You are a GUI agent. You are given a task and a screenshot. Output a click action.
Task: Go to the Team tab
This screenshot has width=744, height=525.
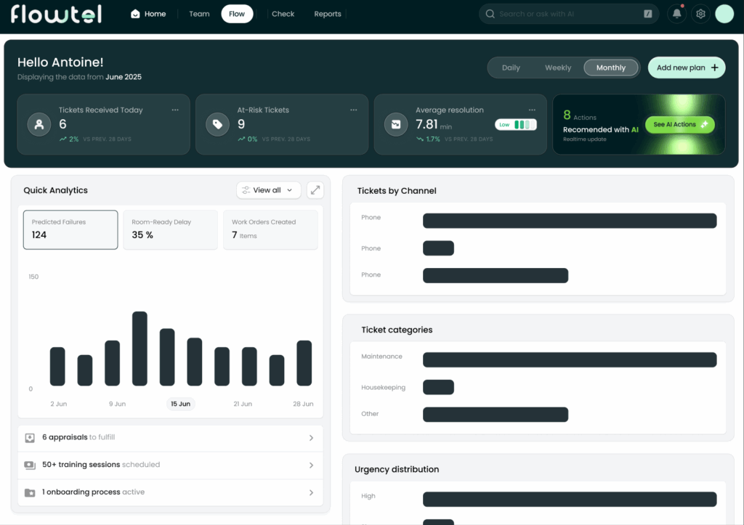tap(199, 14)
